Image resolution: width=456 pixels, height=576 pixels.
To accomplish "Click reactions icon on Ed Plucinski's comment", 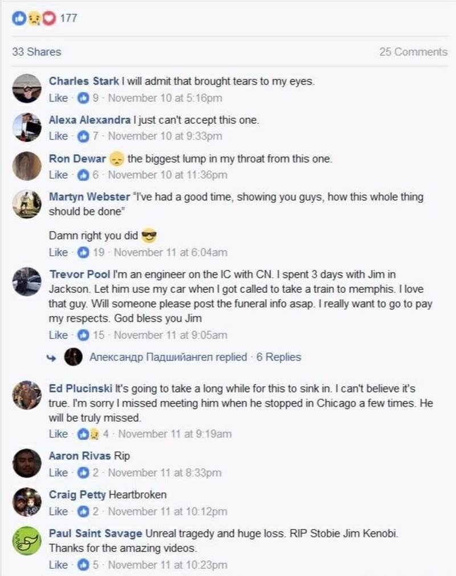I will (x=87, y=434).
